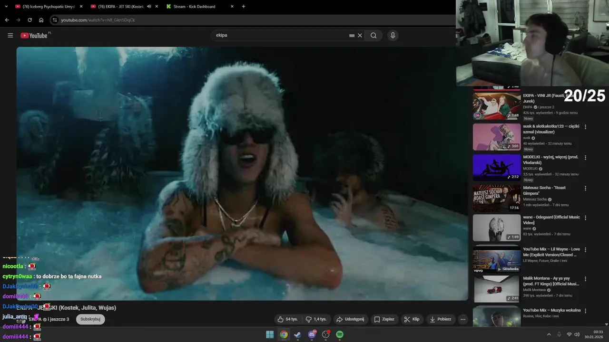Create a clip with Klip button
This screenshot has width=609, height=342.
click(412, 319)
